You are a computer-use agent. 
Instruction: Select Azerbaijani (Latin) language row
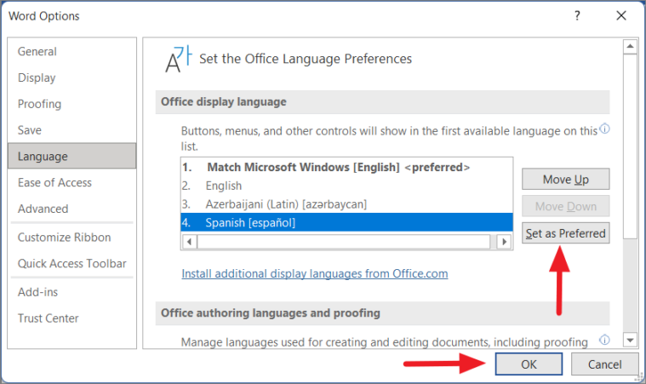point(346,204)
